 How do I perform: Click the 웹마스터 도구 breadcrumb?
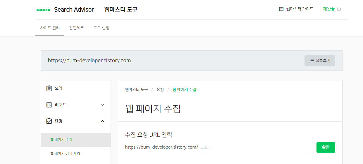tap(136, 89)
